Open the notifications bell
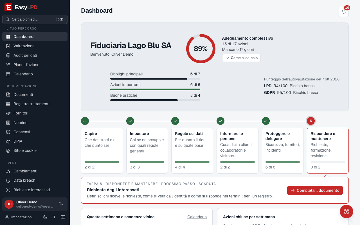This screenshot has height=225, width=360. 344,12
